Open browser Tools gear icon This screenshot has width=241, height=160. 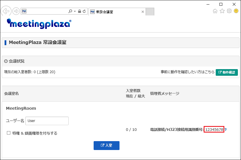point(229,11)
